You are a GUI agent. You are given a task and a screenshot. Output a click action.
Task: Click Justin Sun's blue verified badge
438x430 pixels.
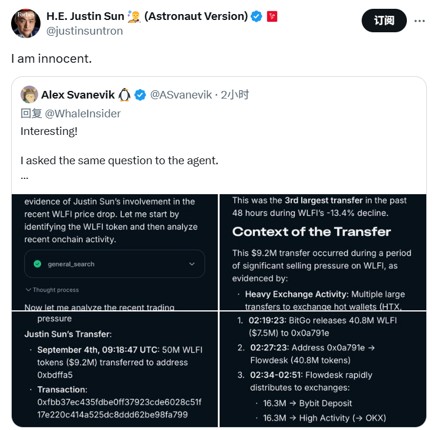point(257,16)
